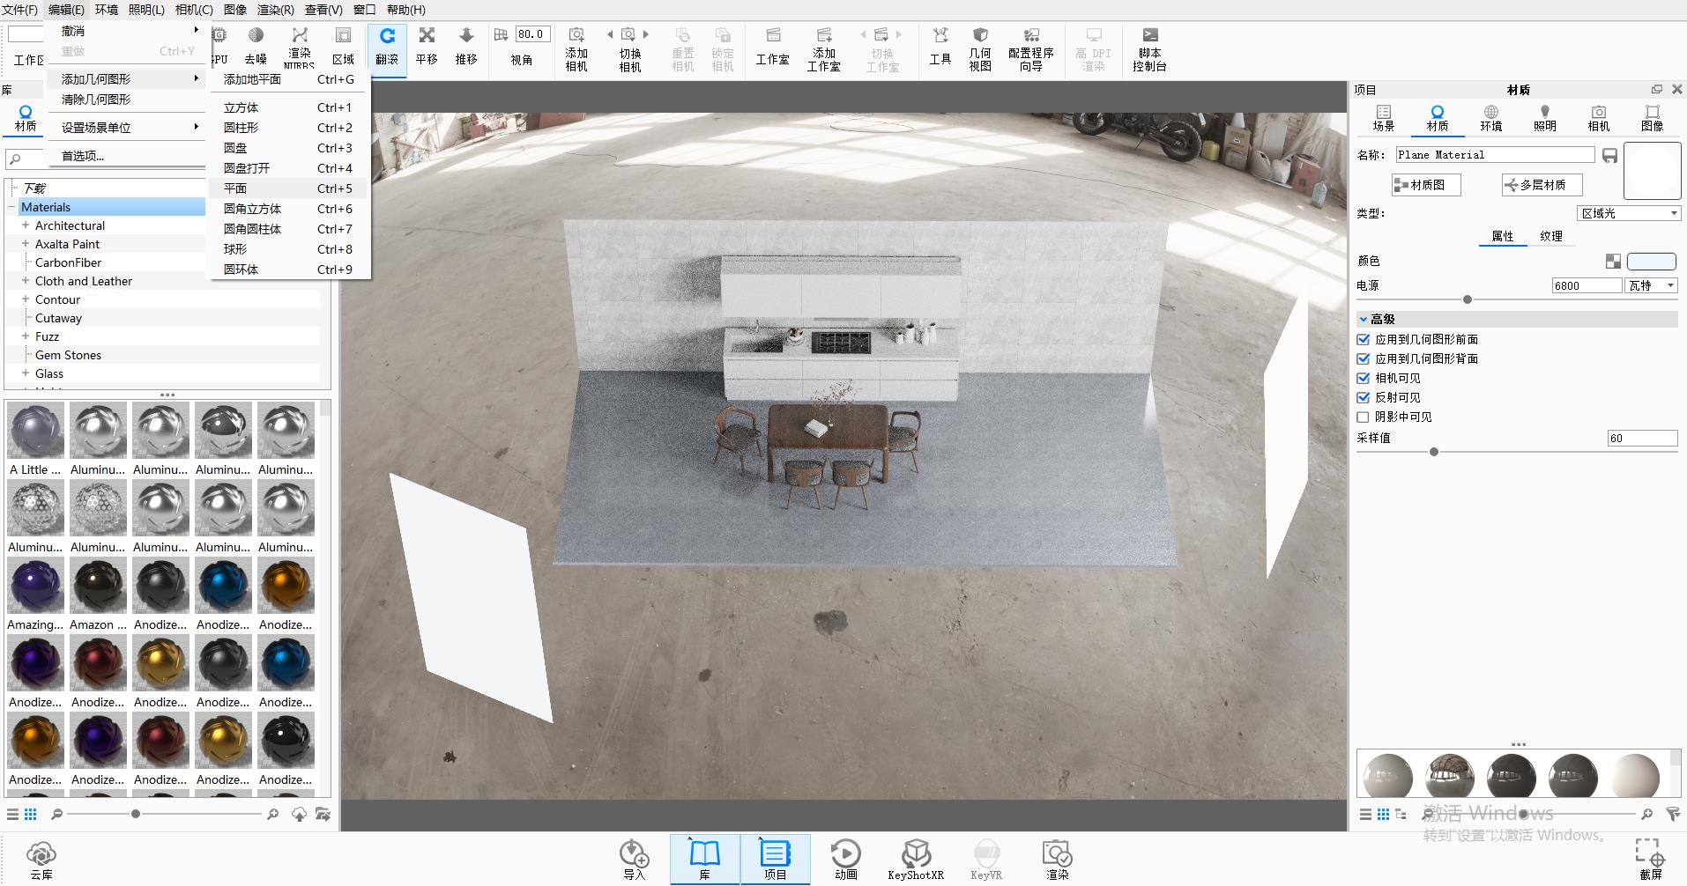Disable the 反射可见 checkbox

(1362, 397)
